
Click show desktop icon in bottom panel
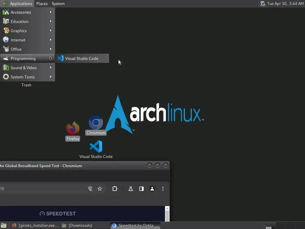pos(4,225)
